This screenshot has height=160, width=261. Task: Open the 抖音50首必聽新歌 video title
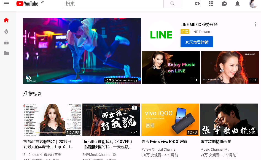pyautogui.click(x=48, y=144)
